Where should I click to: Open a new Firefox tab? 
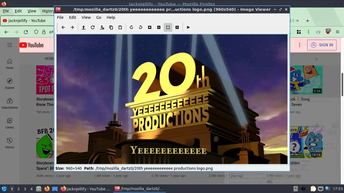click(x=308, y=21)
